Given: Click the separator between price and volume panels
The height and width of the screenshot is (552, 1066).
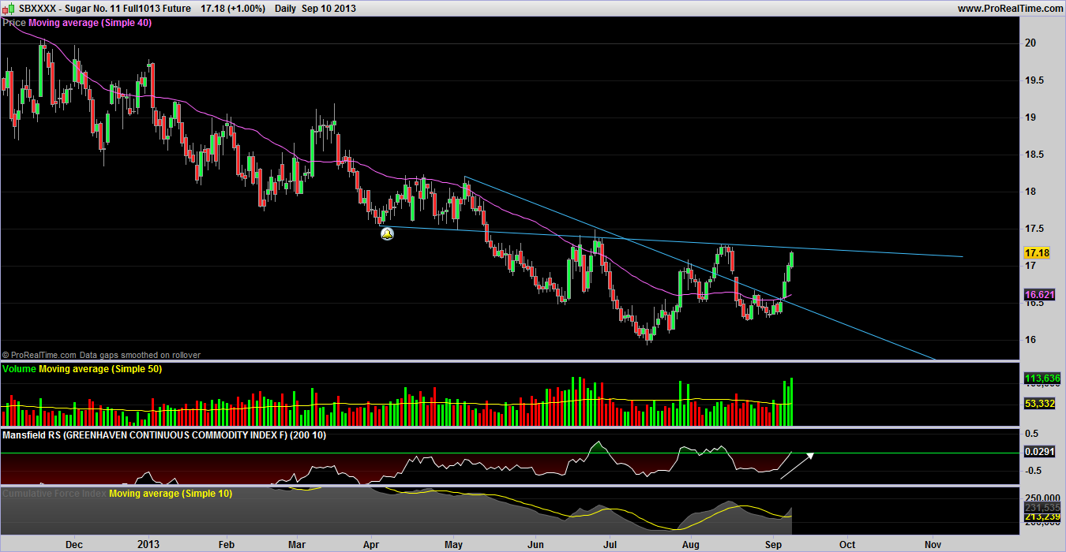Looking at the screenshot, I should point(505,361).
